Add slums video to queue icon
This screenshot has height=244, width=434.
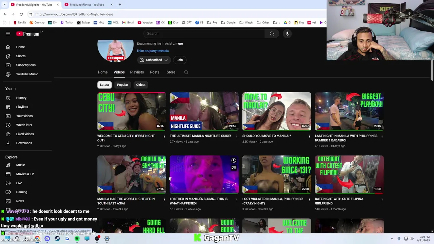point(234,168)
